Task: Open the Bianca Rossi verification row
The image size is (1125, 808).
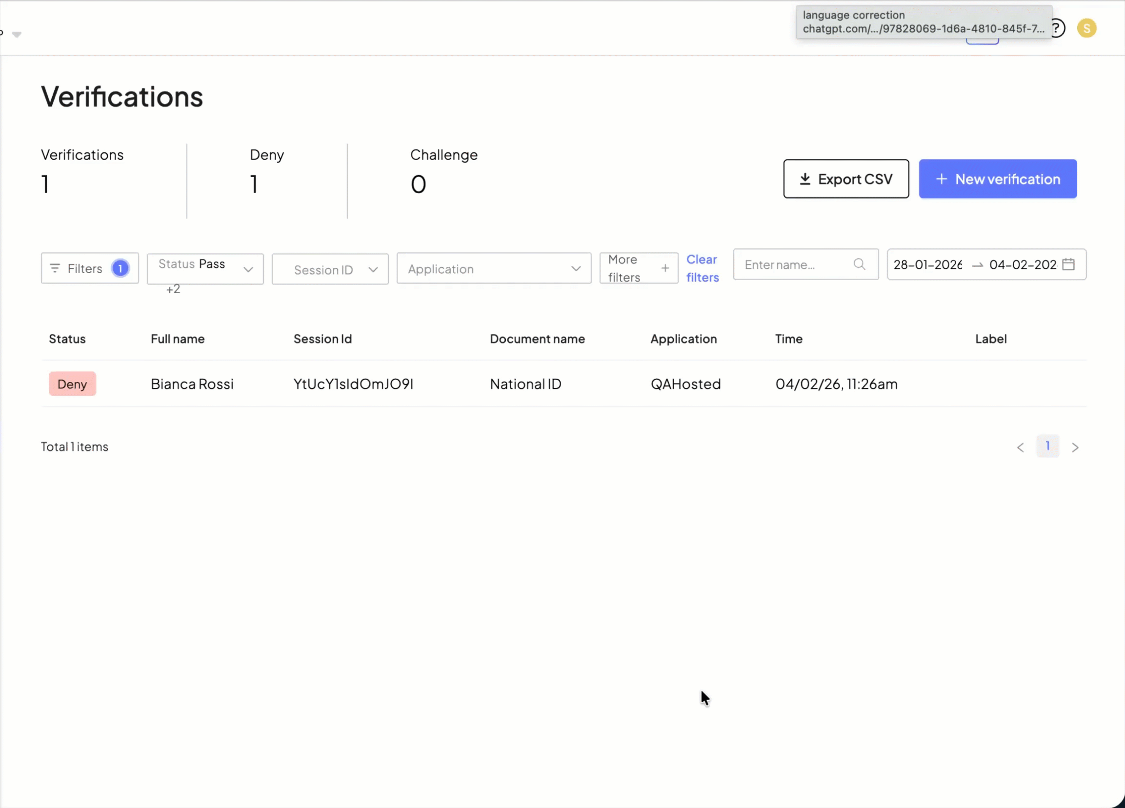Action: 192,384
